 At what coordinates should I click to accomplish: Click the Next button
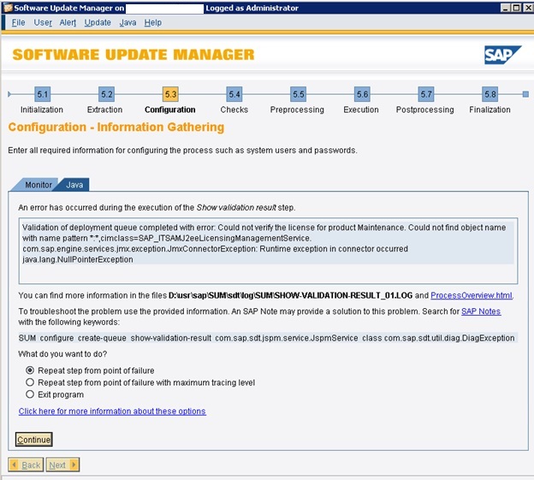tap(62, 465)
